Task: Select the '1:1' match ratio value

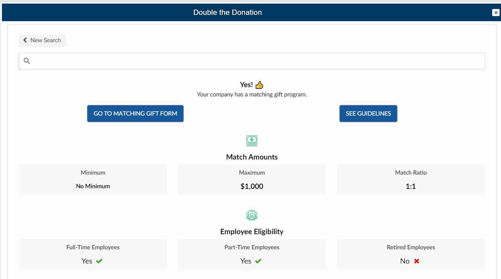Action: point(411,186)
